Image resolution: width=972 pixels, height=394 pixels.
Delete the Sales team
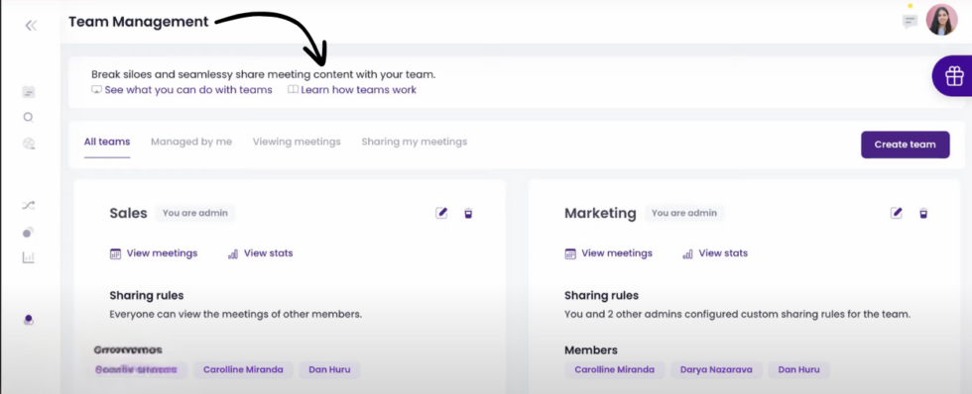pyautogui.click(x=468, y=214)
